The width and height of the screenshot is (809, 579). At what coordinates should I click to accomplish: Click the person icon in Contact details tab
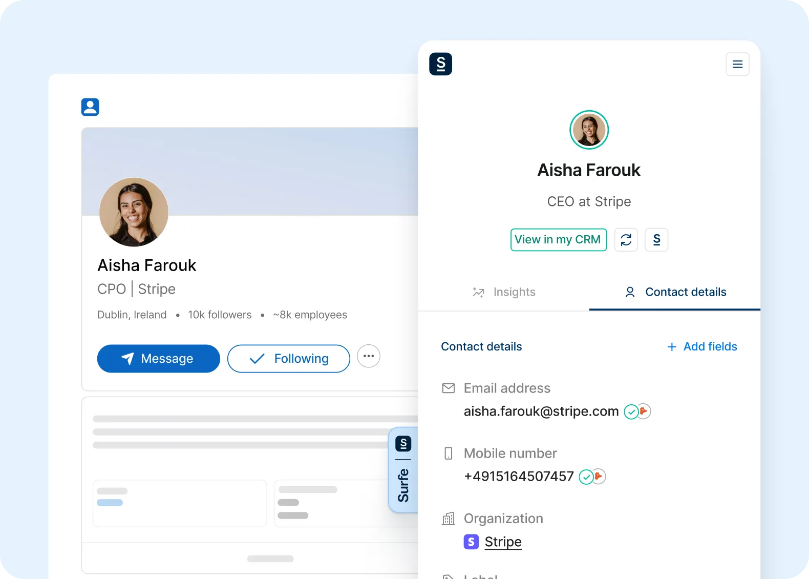[x=630, y=292]
